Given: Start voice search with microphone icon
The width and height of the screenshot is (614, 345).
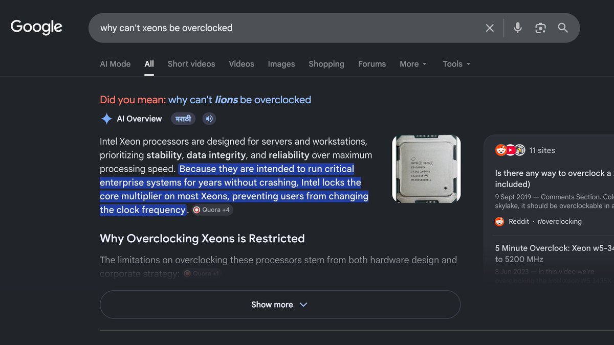Looking at the screenshot, I should click(x=518, y=28).
